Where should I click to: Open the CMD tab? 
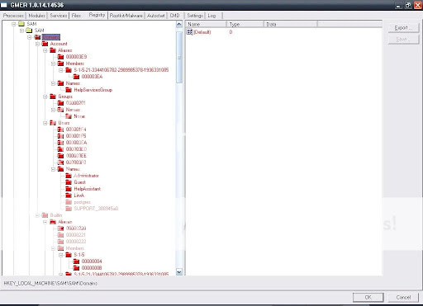click(x=175, y=16)
